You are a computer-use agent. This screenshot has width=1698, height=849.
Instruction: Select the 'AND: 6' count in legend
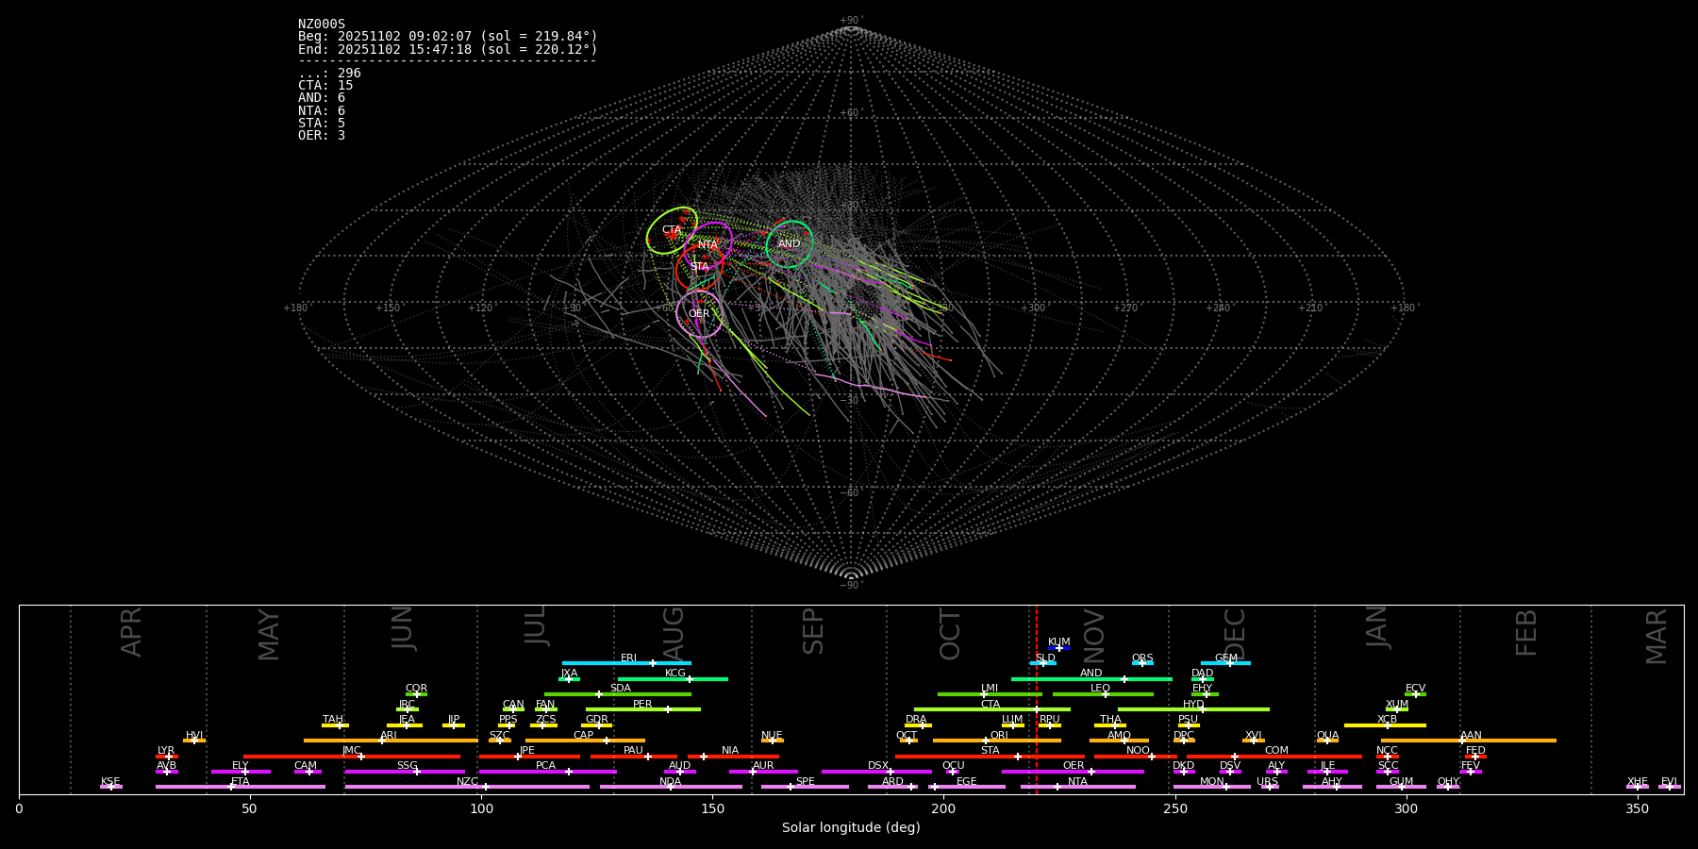(x=322, y=98)
